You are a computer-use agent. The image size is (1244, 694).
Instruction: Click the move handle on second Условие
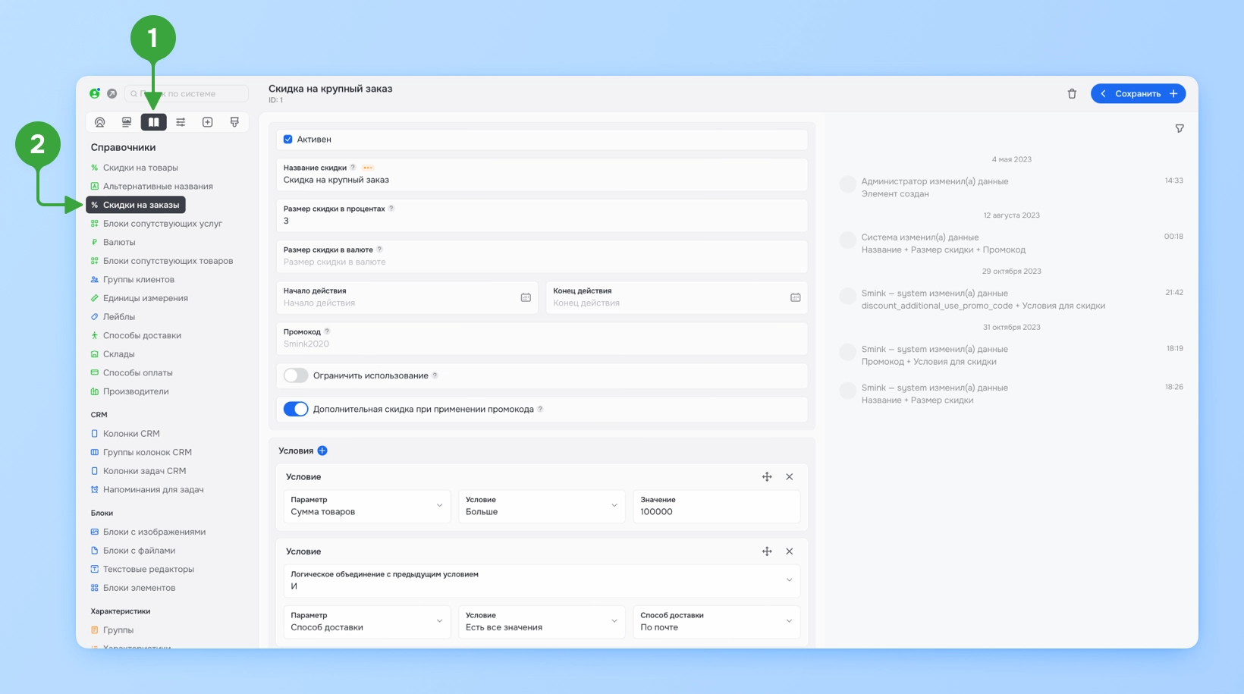(767, 551)
